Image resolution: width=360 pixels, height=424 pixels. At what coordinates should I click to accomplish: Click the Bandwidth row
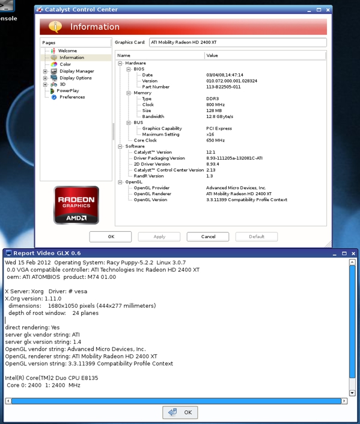(221, 117)
